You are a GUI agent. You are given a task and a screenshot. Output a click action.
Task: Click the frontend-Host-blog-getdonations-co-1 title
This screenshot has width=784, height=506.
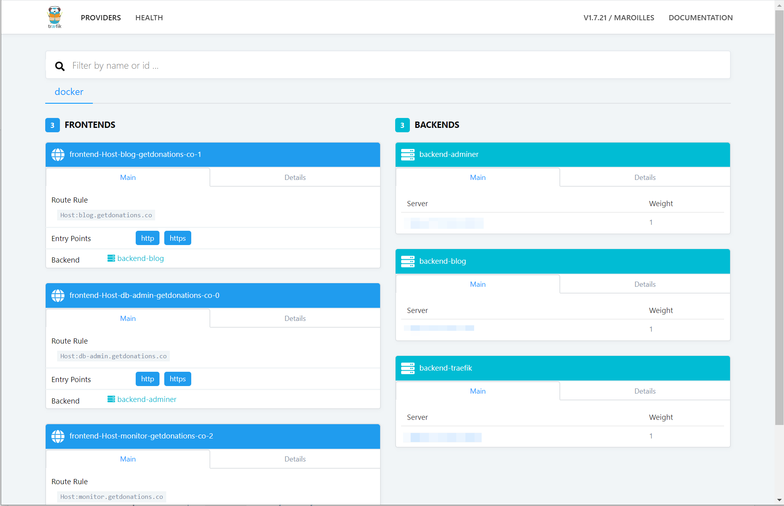click(135, 155)
